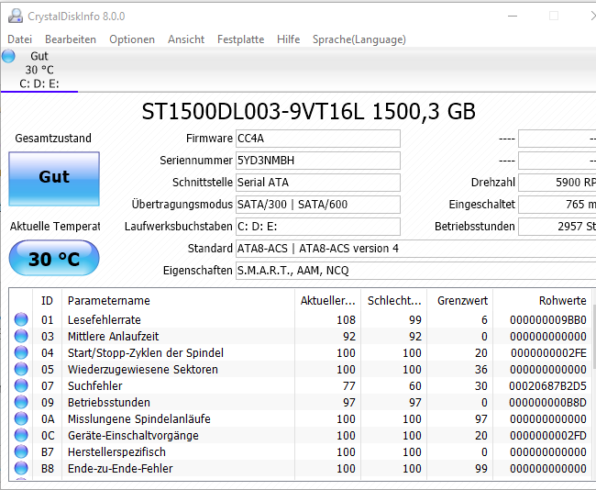Select the Geräte-Einschaltvorgänge text

click(133, 436)
